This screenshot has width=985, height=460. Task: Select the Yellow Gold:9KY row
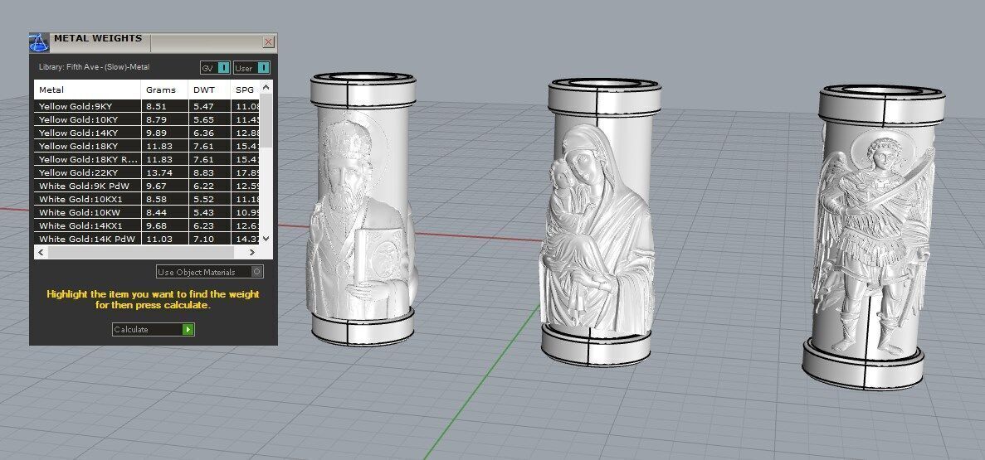pyautogui.click(x=146, y=106)
